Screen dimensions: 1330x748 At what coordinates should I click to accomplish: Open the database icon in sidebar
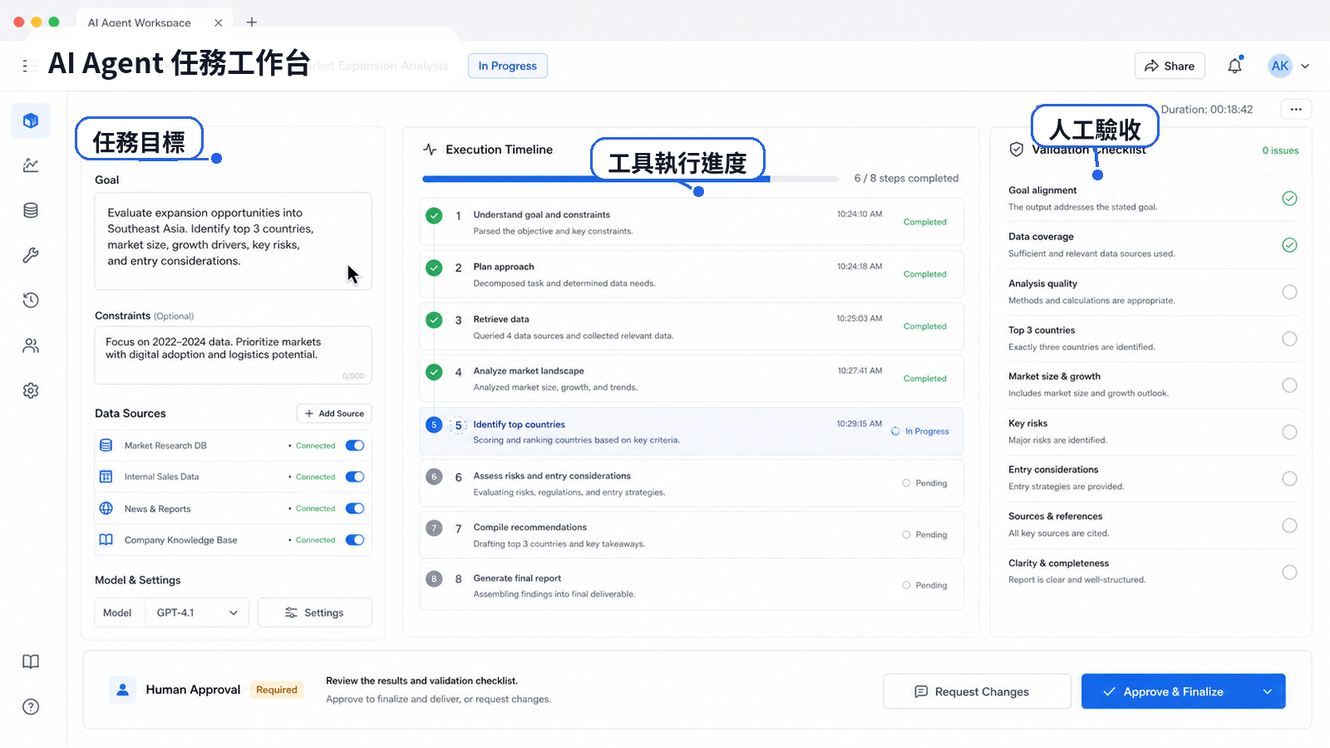point(31,210)
